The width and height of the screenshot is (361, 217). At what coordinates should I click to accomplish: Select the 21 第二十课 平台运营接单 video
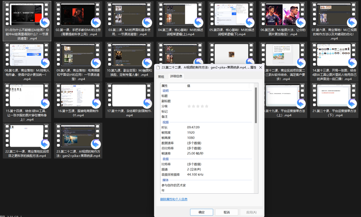(334, 96)
